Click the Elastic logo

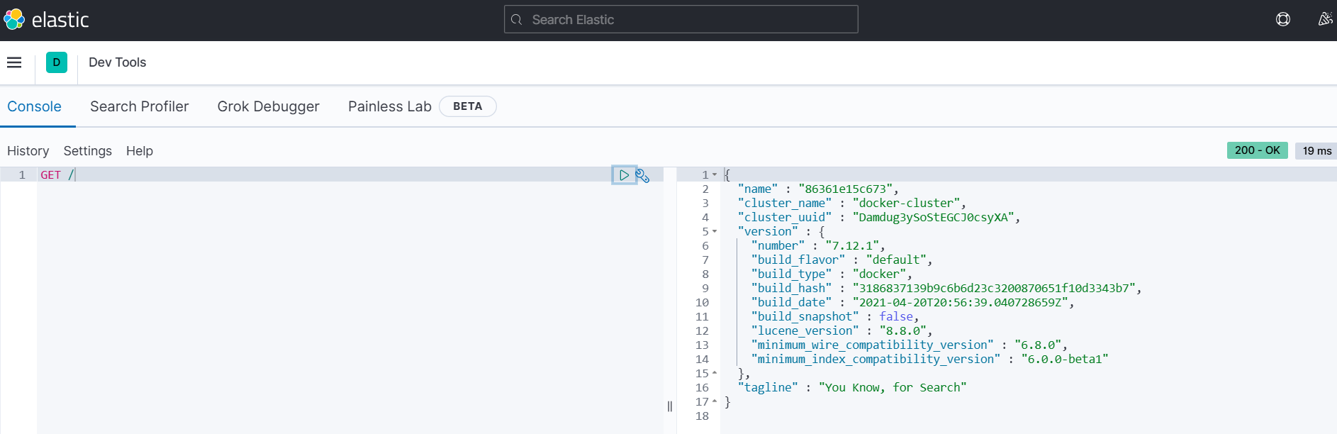tap(46, 20)
